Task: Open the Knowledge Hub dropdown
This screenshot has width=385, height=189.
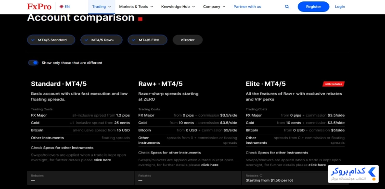Action: pos(178,7)
